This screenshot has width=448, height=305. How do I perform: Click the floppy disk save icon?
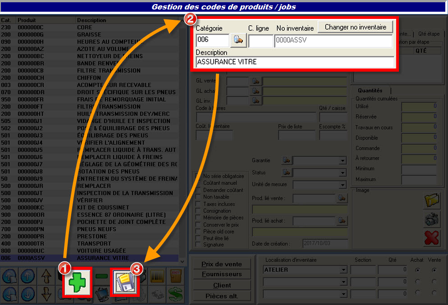pos(124,282)
